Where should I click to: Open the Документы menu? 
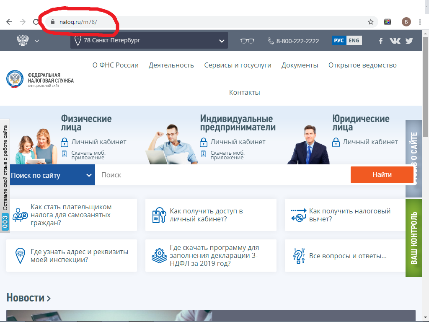(x=300, y=65)
